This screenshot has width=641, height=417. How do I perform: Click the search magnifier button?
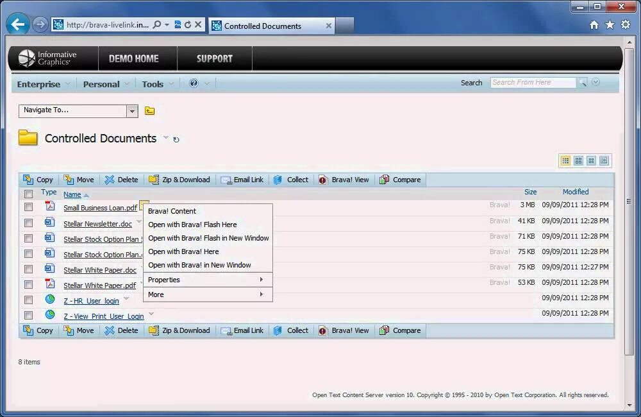point(583,83)
